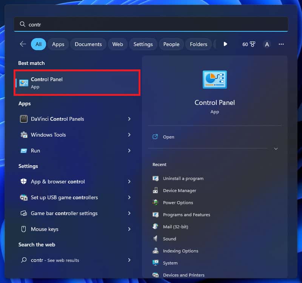Click the Control Panel icon in Best match
The image size is (302, 283).
[24, 83]
